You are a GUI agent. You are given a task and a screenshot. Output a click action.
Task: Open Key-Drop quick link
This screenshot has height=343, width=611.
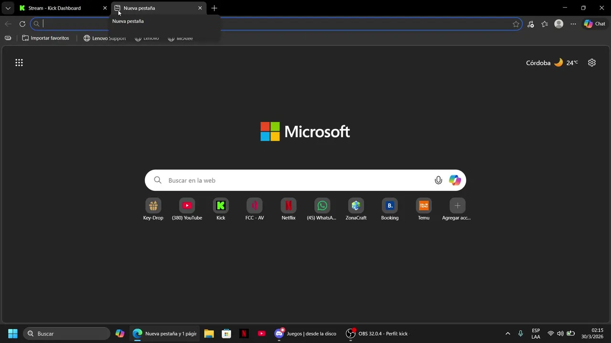click(x=153, y=210)
